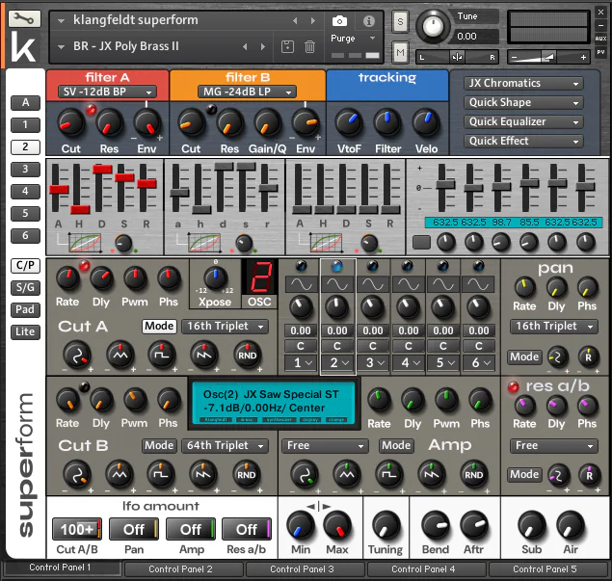Click the Sub knob

click(x=532, y=525)
